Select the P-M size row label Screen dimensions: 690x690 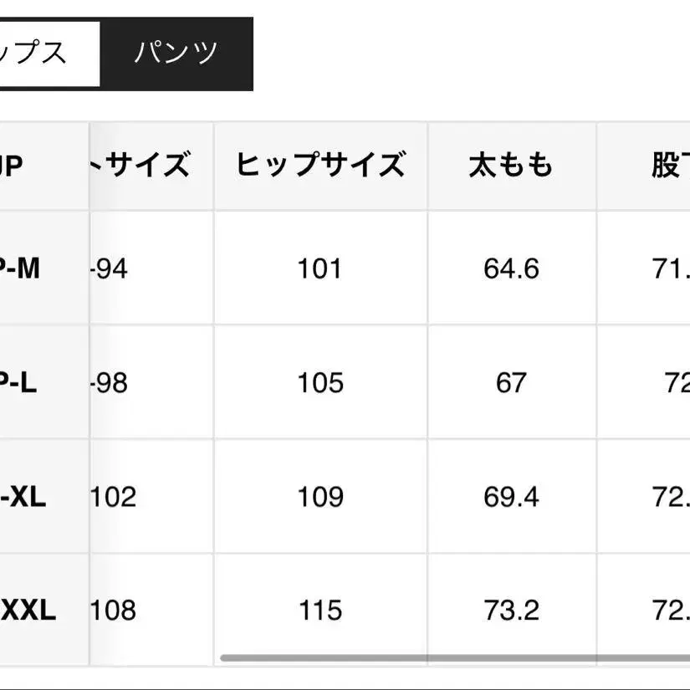(x=21, y=268)
